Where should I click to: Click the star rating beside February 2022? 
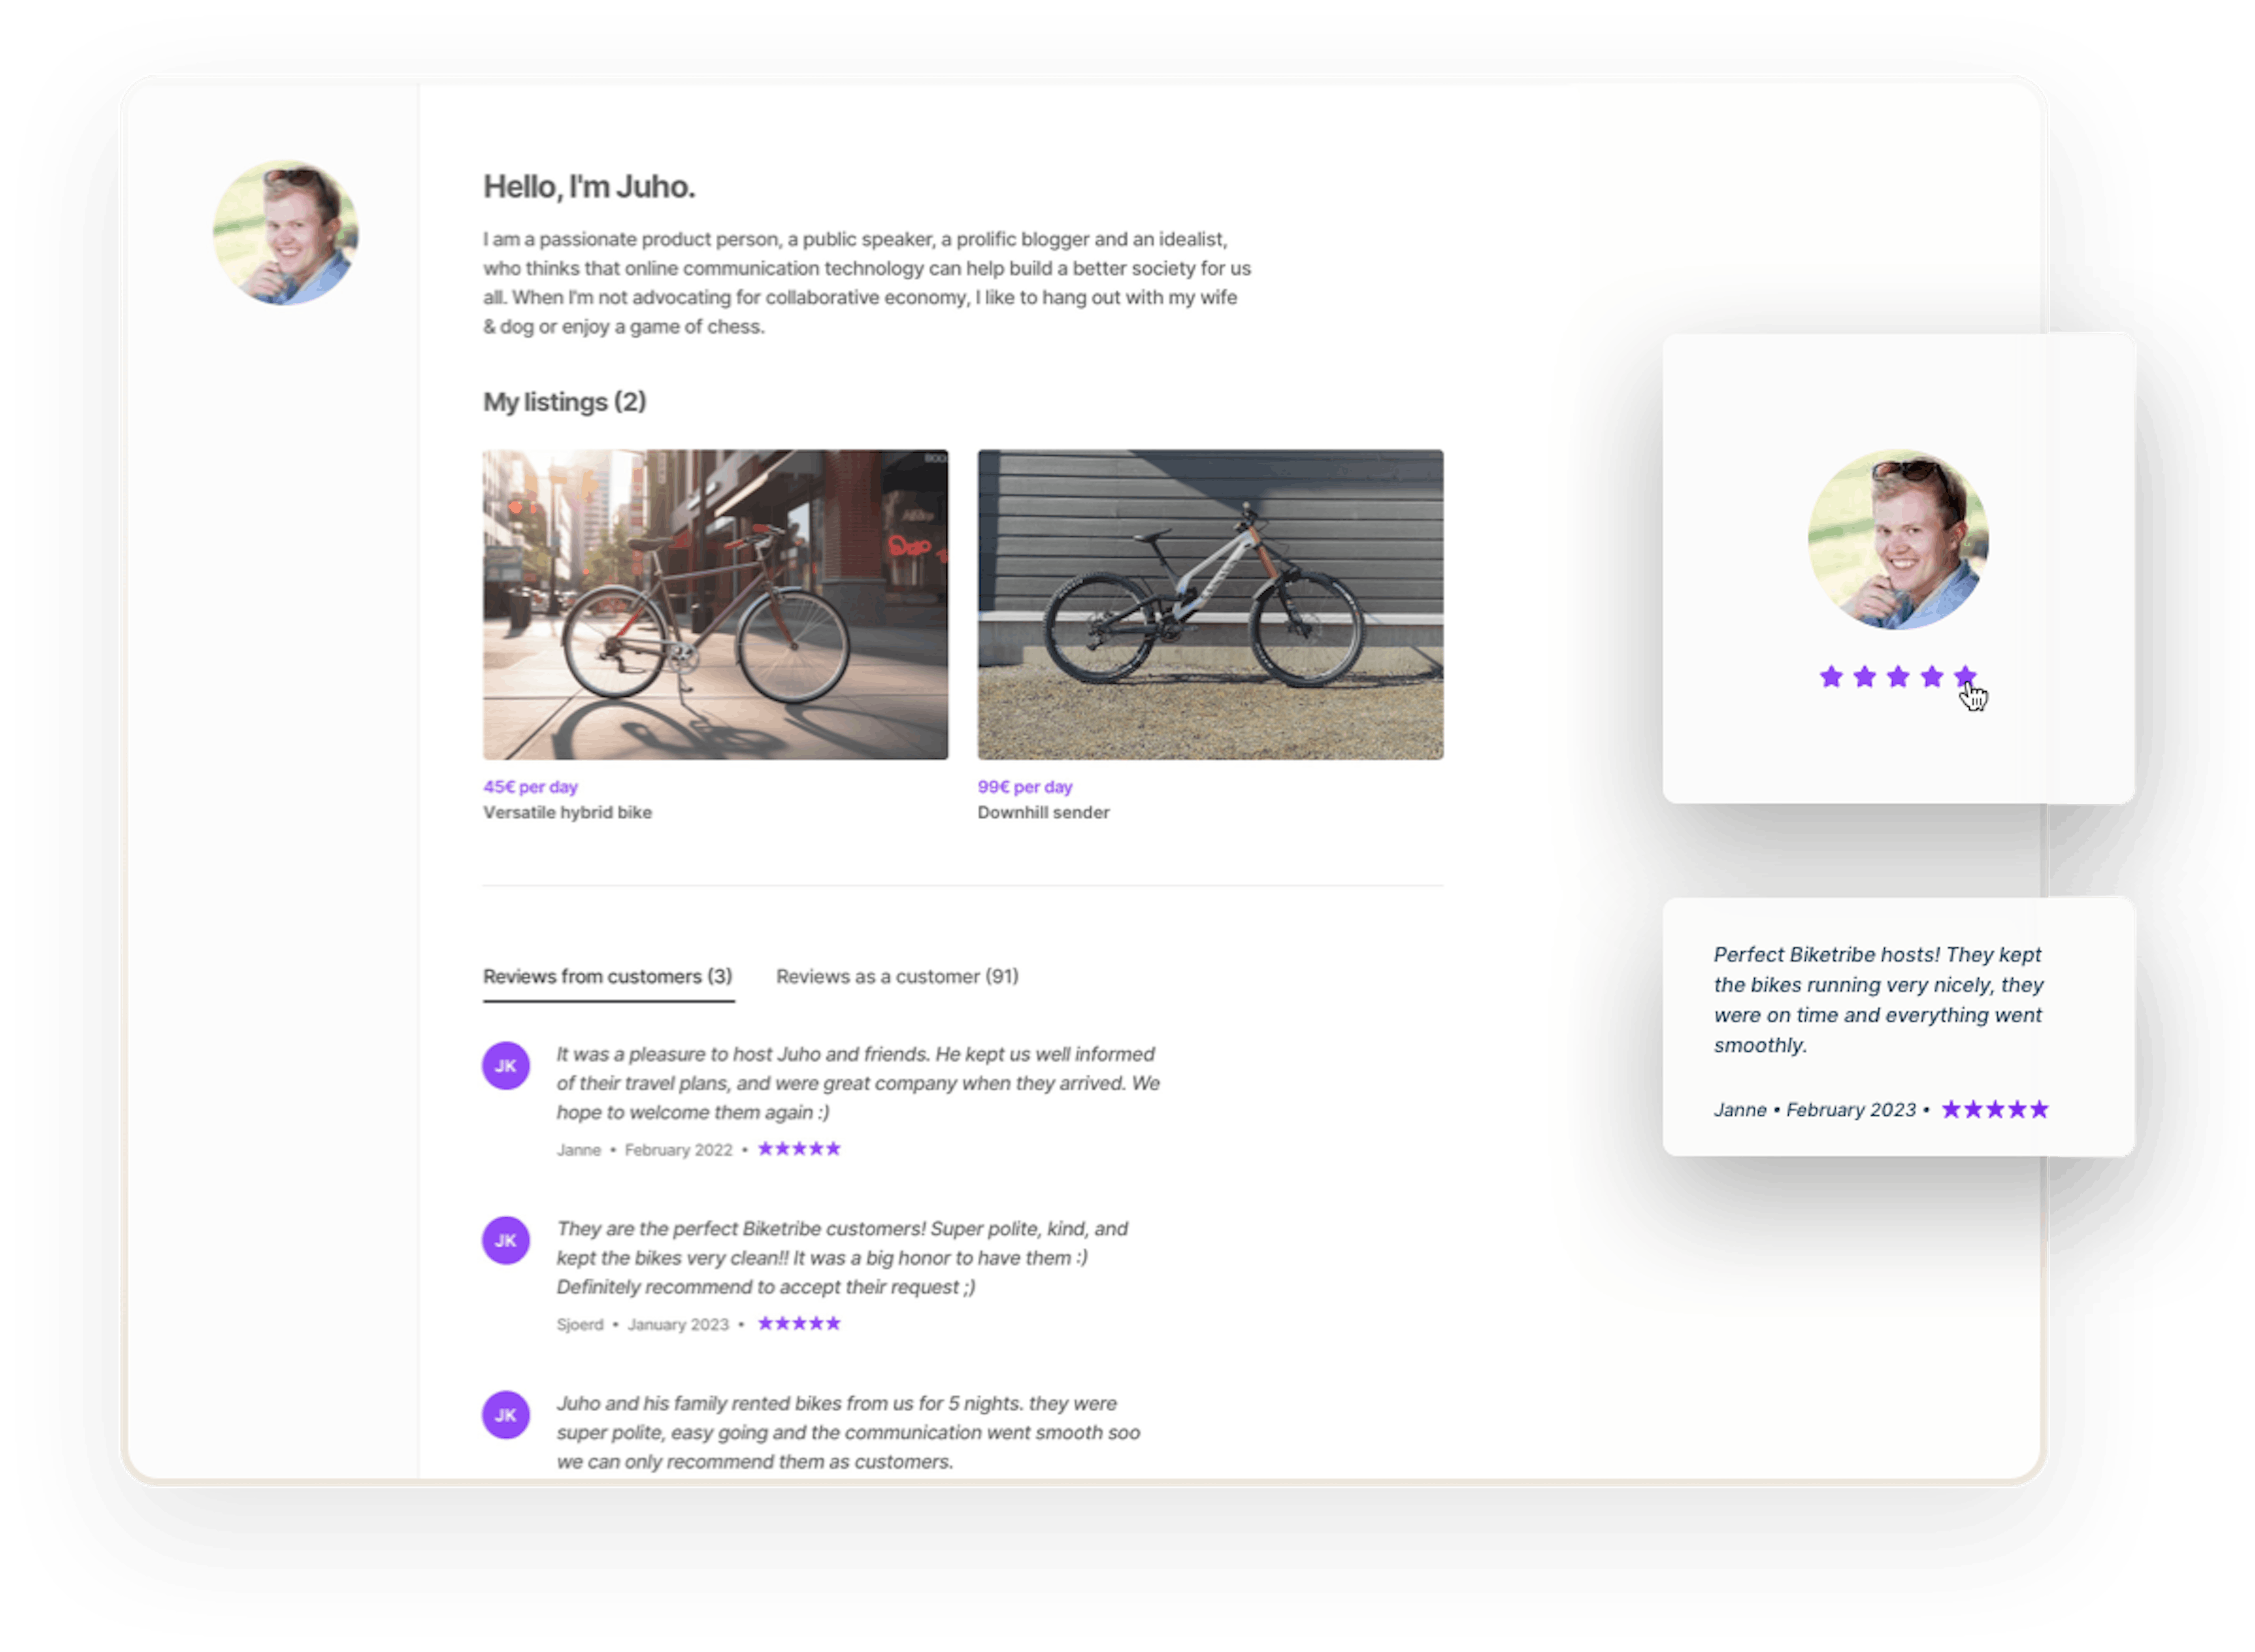pyautogui.click(x=799, y=1148)
